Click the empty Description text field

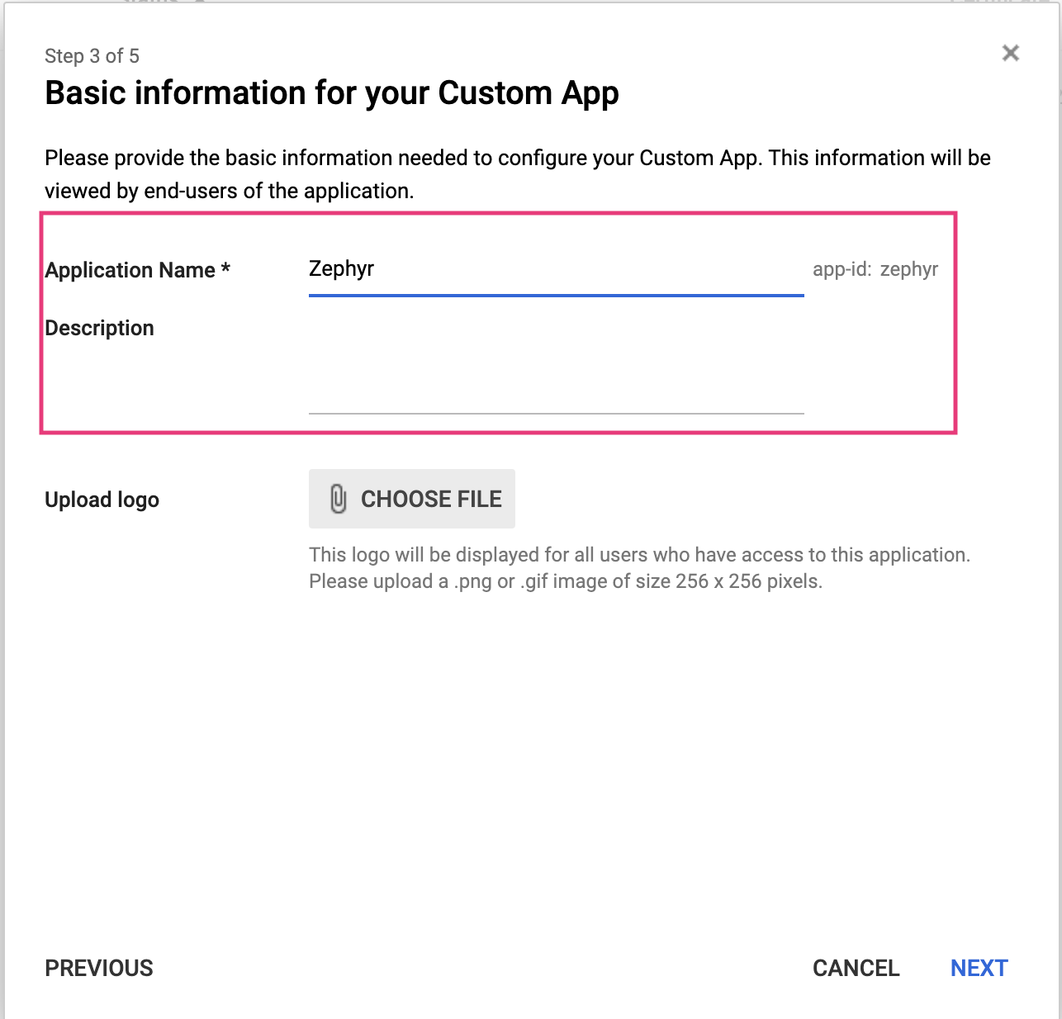point(555,372)
